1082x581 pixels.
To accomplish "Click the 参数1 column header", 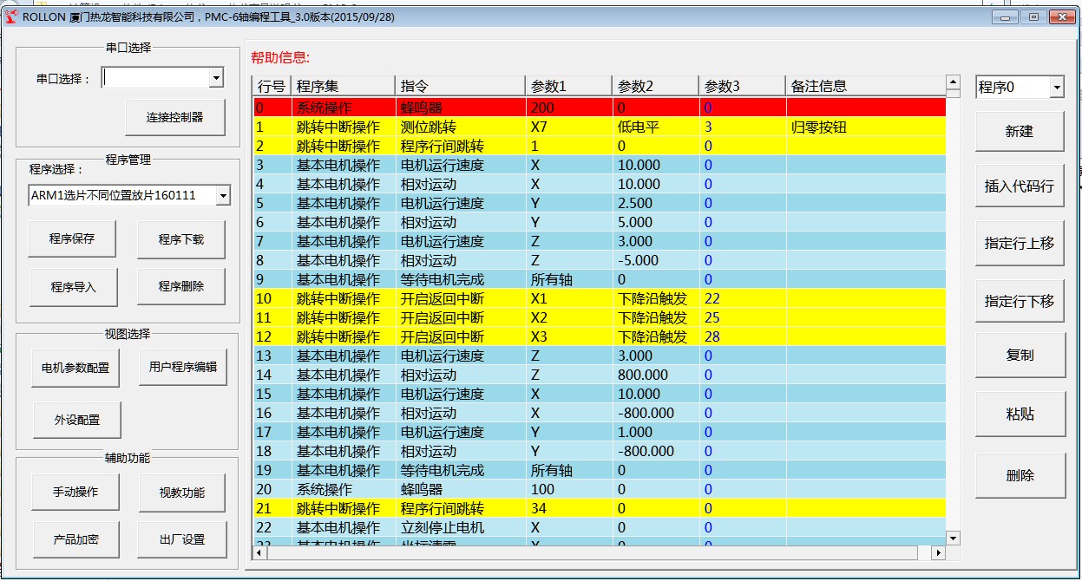I will (568, 86).
